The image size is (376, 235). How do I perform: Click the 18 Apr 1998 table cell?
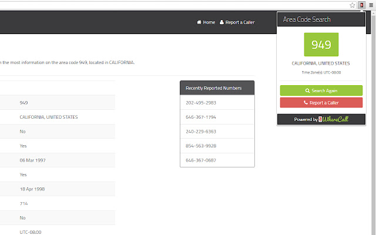[32, 189]
